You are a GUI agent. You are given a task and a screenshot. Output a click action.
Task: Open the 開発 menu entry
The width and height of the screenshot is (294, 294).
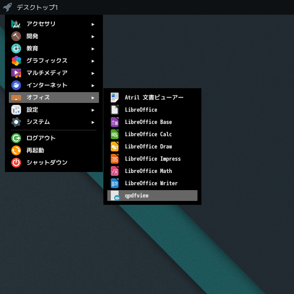click(x=54, y=36)
